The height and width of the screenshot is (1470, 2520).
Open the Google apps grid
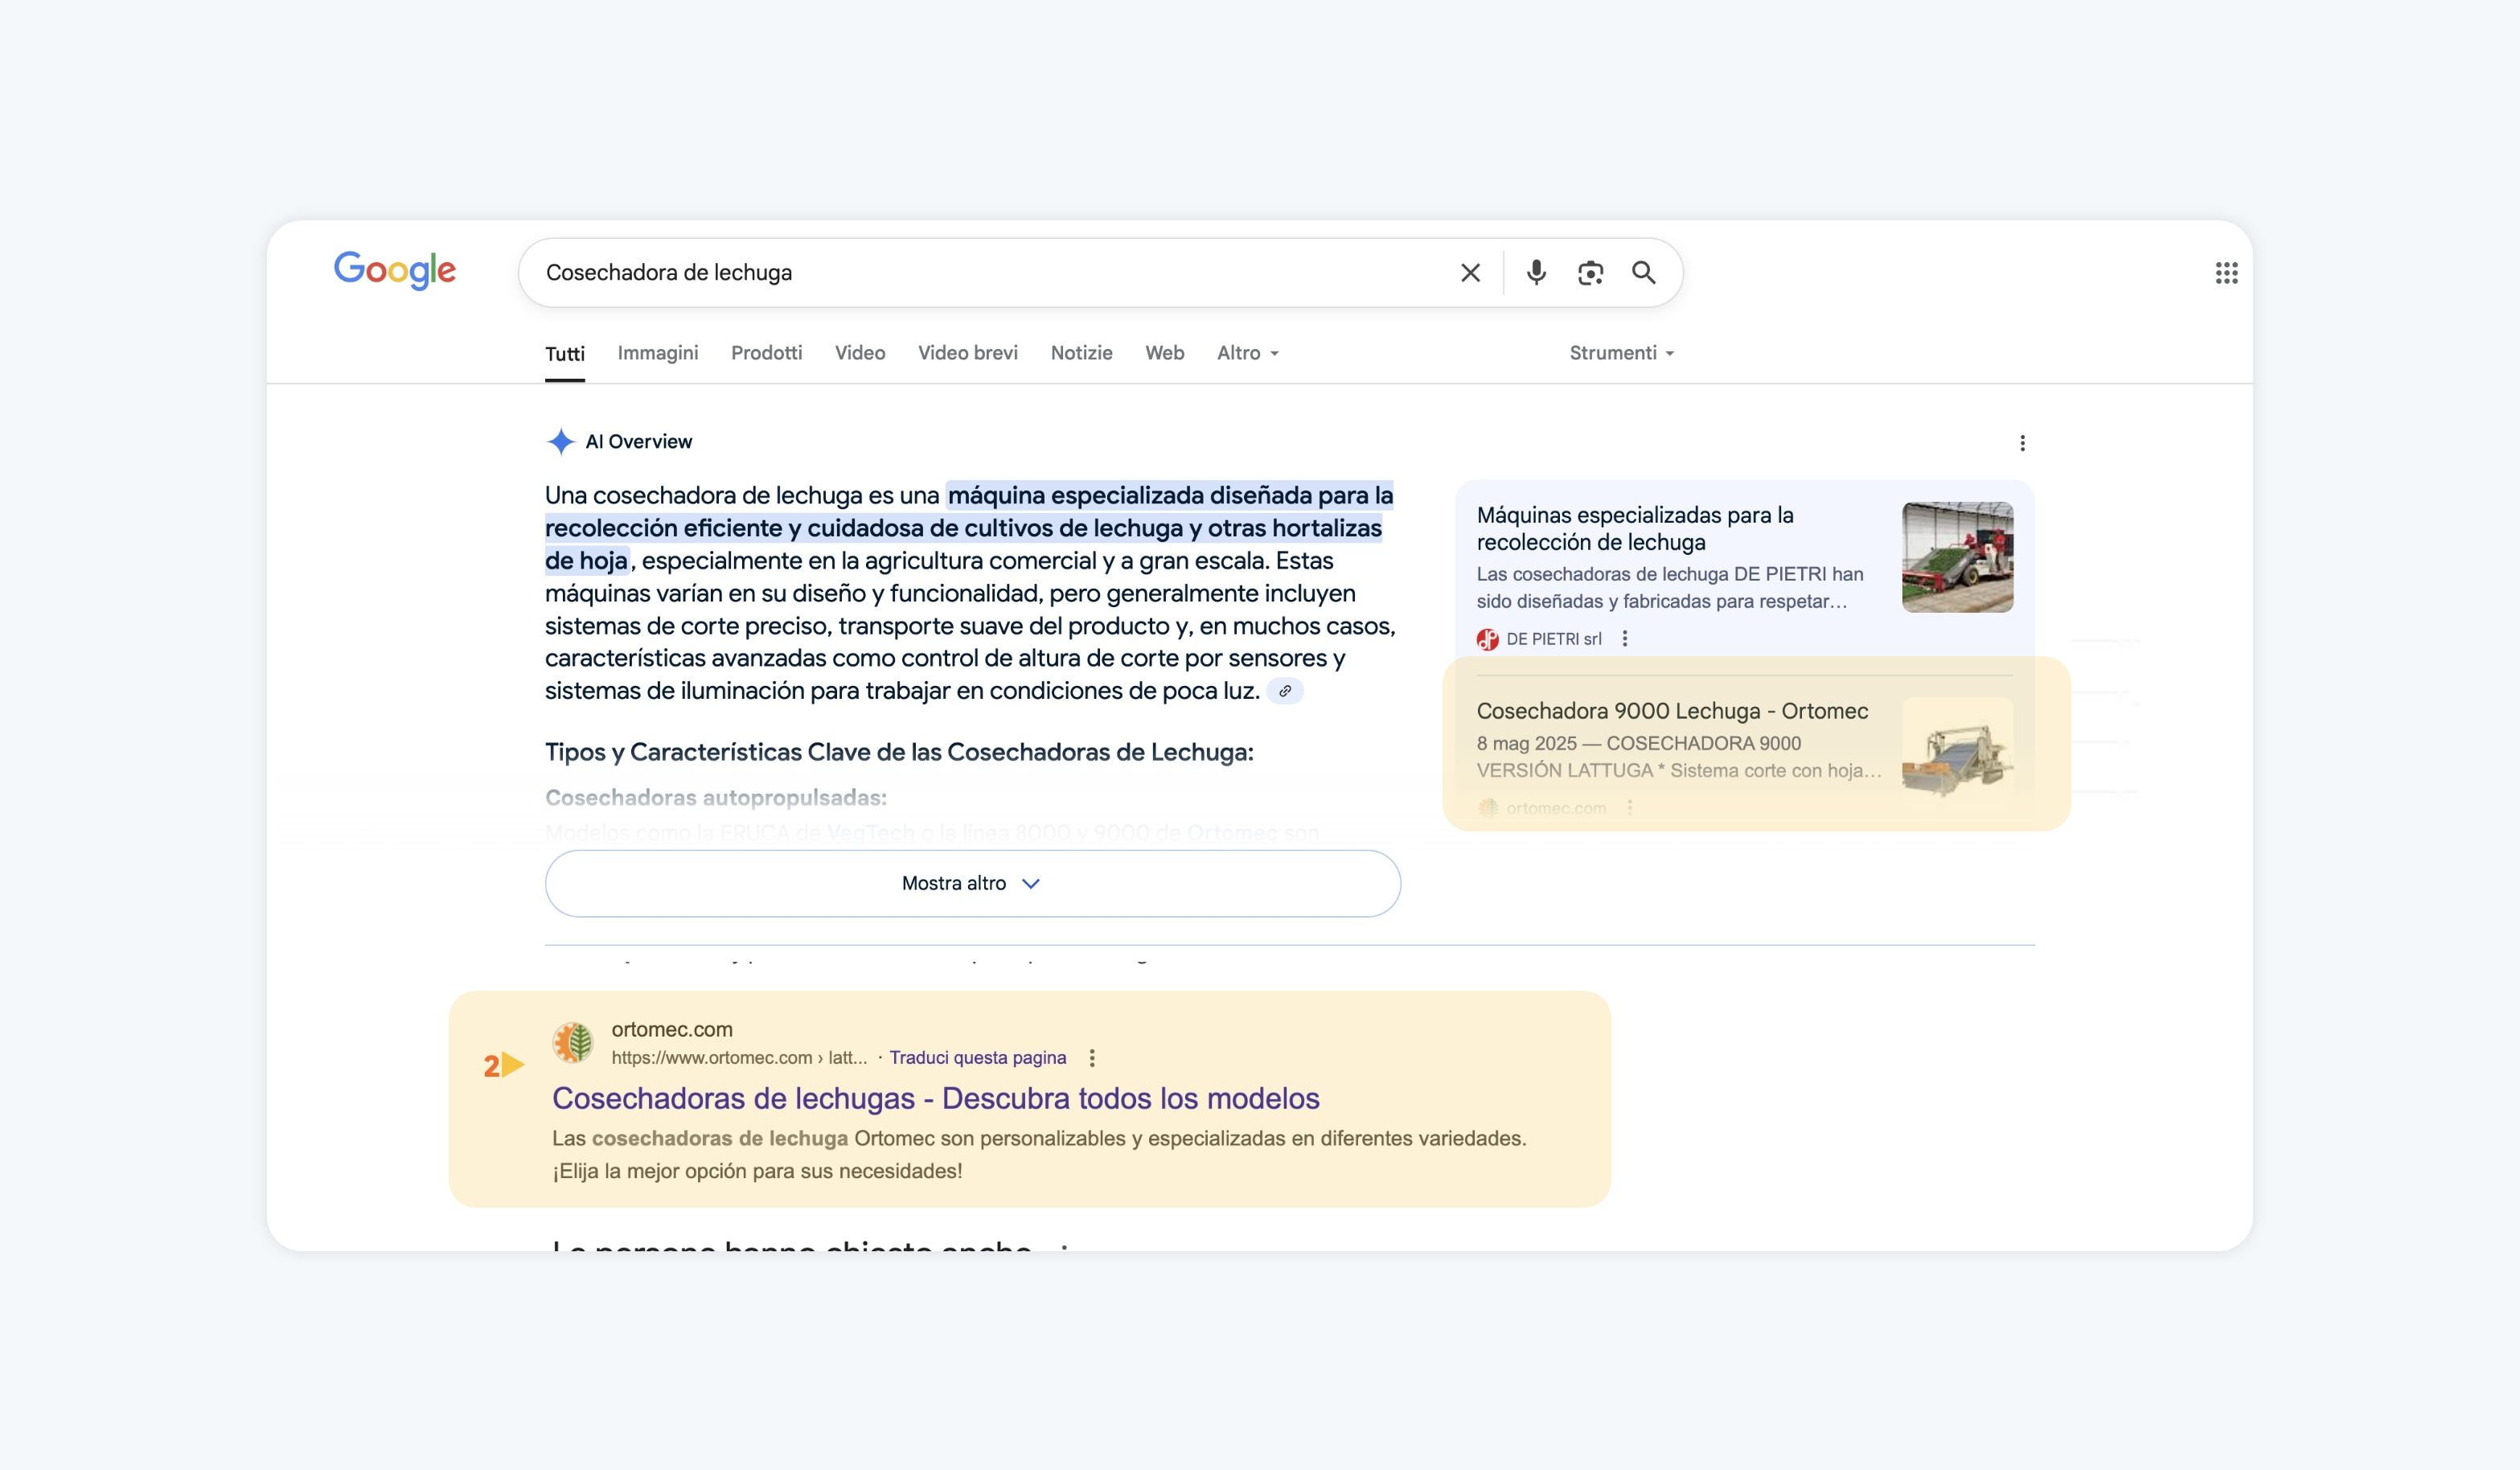(2226, 273)
